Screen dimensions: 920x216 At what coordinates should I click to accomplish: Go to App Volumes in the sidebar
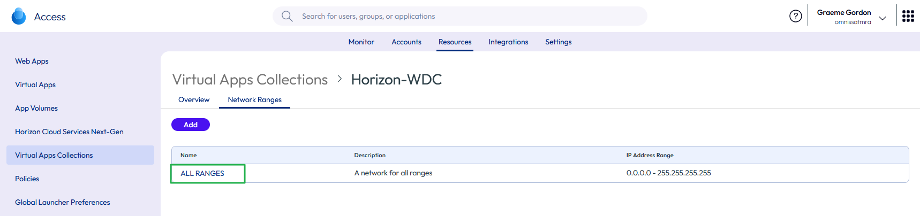tap(36, 109)
